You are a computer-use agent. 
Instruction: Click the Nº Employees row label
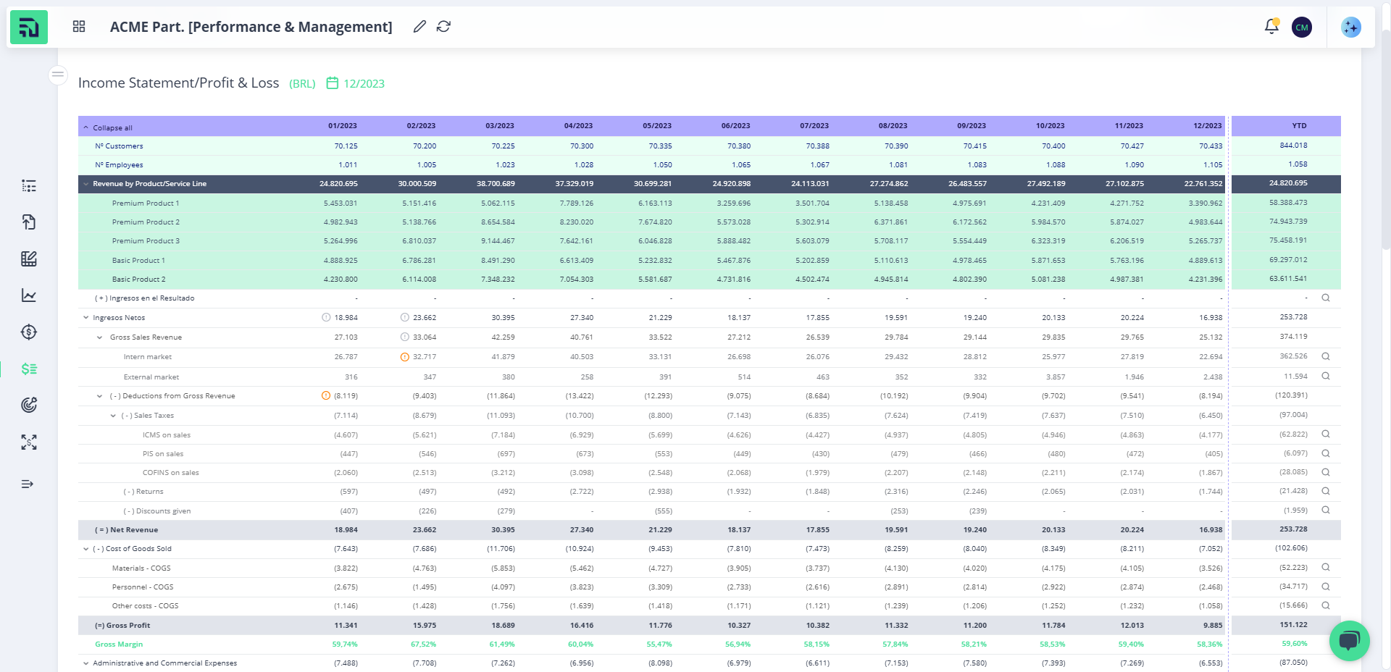point(119,165)
